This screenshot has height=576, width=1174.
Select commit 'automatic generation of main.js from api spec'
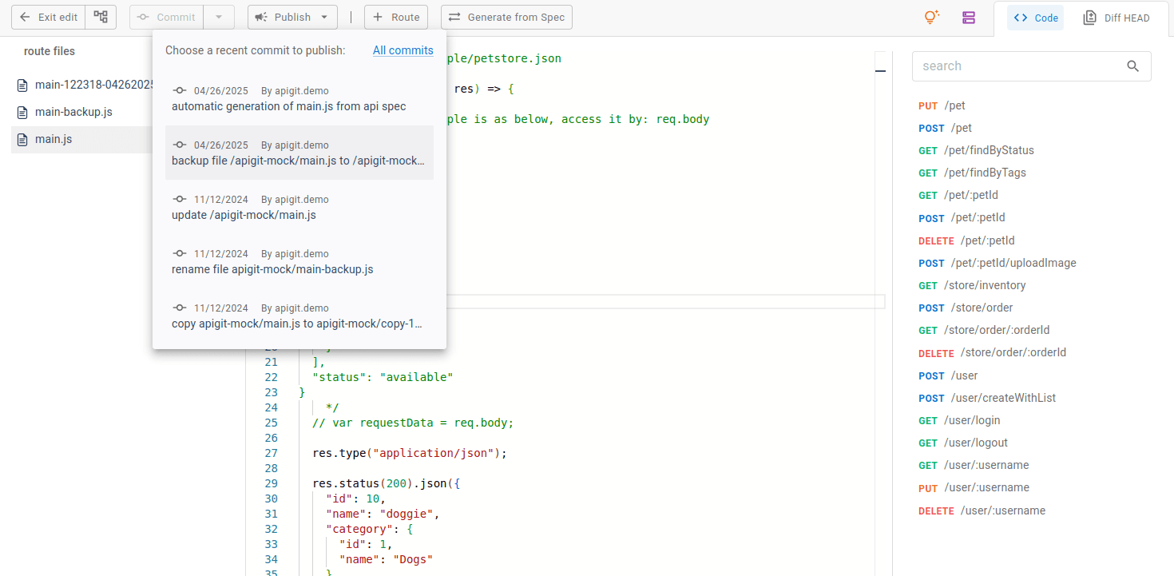tap(299, 98)
